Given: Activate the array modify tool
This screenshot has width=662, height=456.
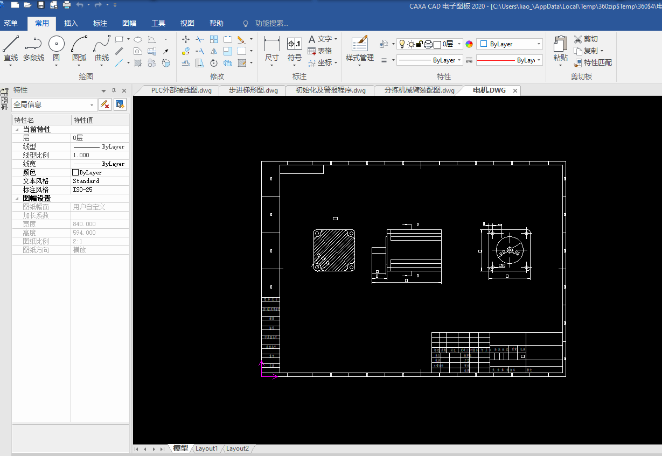Looking at the screenshot, I should pyautogui.click(x=214, y=39).
